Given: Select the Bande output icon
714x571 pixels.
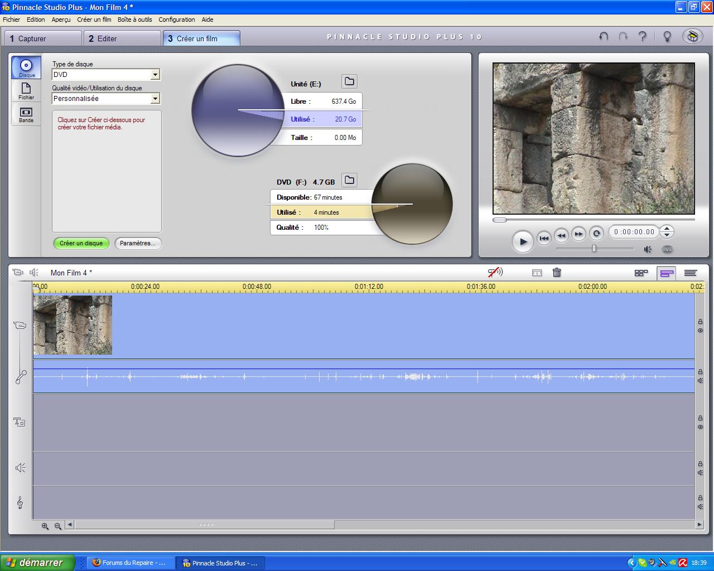Looking at the screenshot, I should coord(26,114).
